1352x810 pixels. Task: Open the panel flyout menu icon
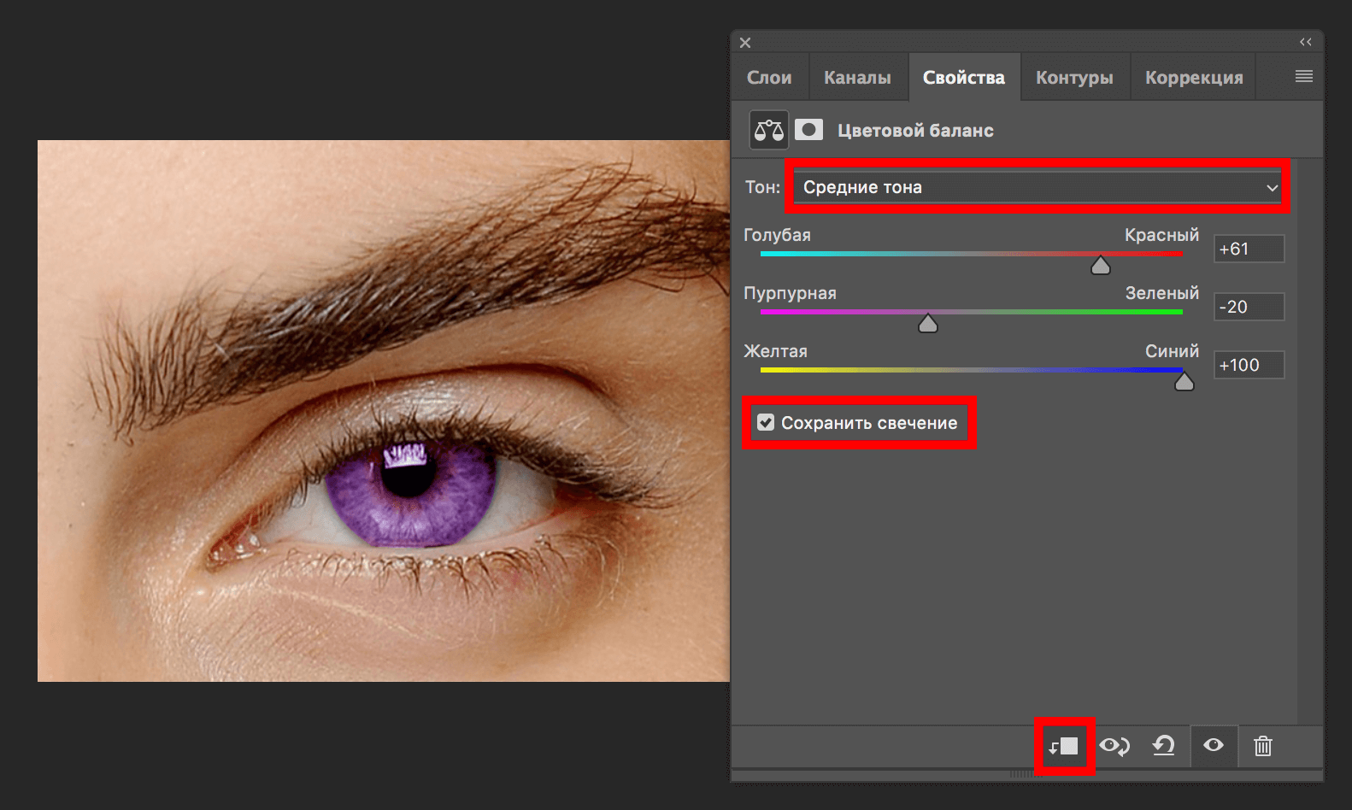tap(1303, 77)
